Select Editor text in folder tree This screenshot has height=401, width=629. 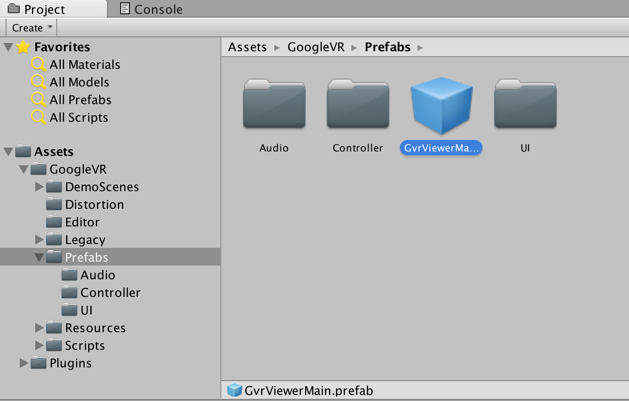82,222
